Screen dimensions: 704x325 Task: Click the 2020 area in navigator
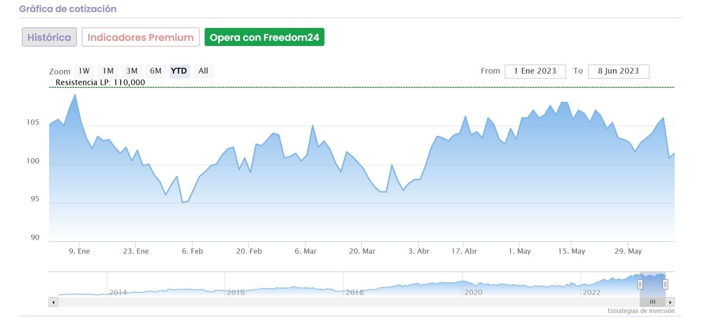coord(473,292)
